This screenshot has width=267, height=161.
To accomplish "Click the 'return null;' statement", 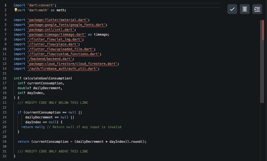I will [x=33, y=127].
